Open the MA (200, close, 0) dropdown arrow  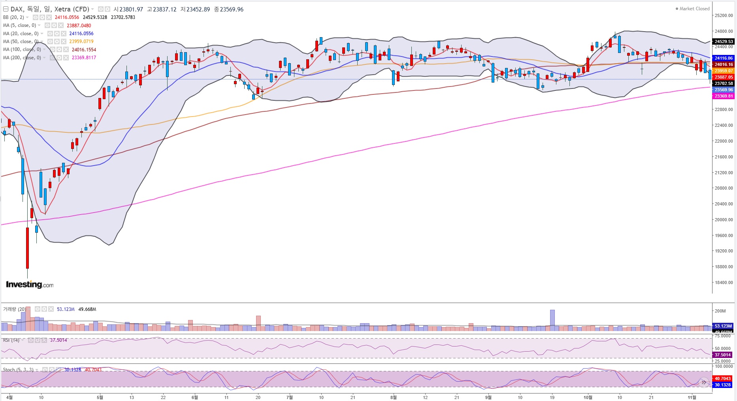[44, 58]
